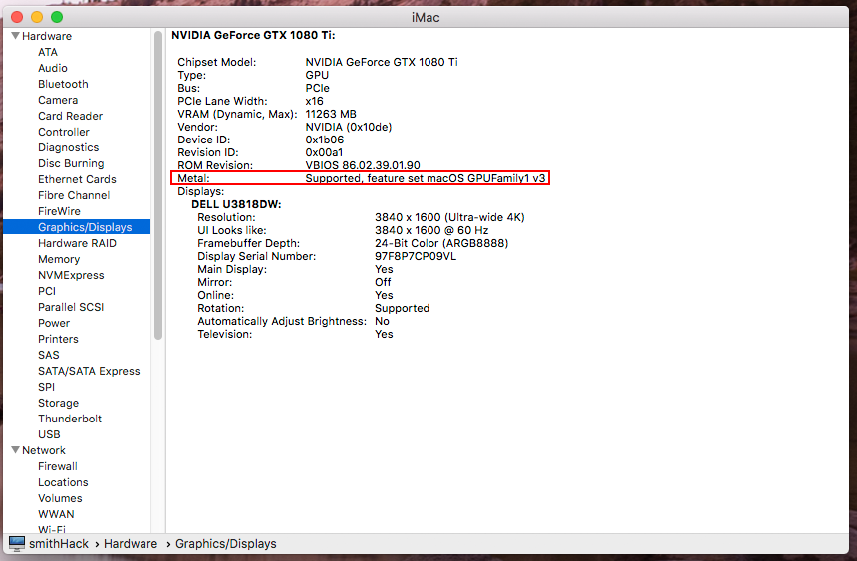
Task: Open Card Reader information
Action: [x=70, y=116]
